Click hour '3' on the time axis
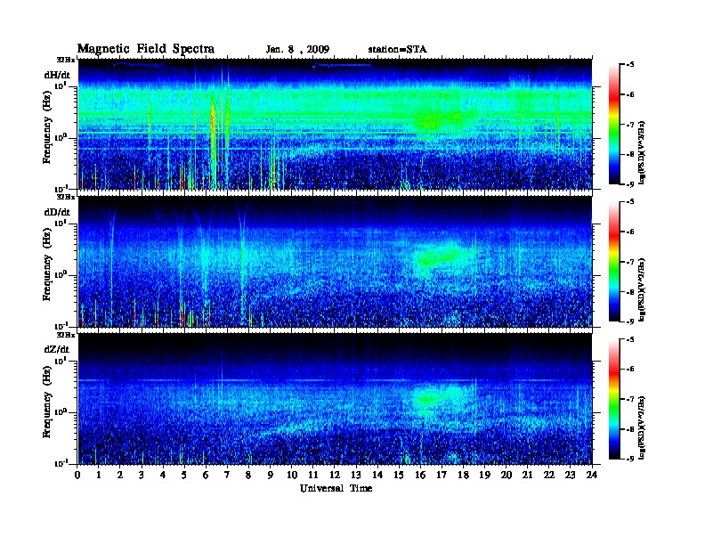This screenshot has height=545, width=705. click(142, 475)
